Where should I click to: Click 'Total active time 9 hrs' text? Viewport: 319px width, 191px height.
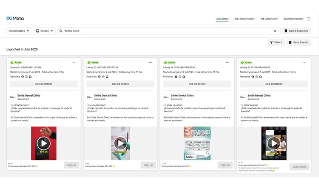point(53,72)
